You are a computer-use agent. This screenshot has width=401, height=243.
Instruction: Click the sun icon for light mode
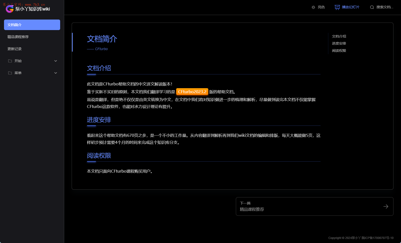313,7
